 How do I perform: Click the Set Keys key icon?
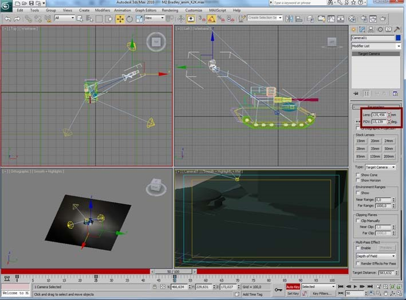[x=278, y=290]
